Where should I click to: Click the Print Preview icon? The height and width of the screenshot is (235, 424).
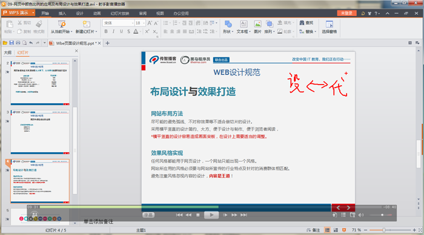point(24,43)
